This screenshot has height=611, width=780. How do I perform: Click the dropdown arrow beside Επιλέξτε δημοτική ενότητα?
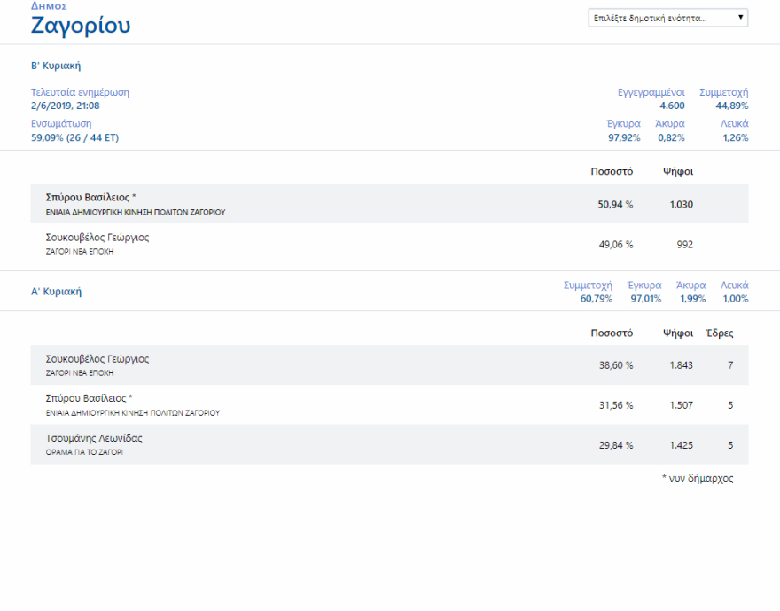point(740,18)
